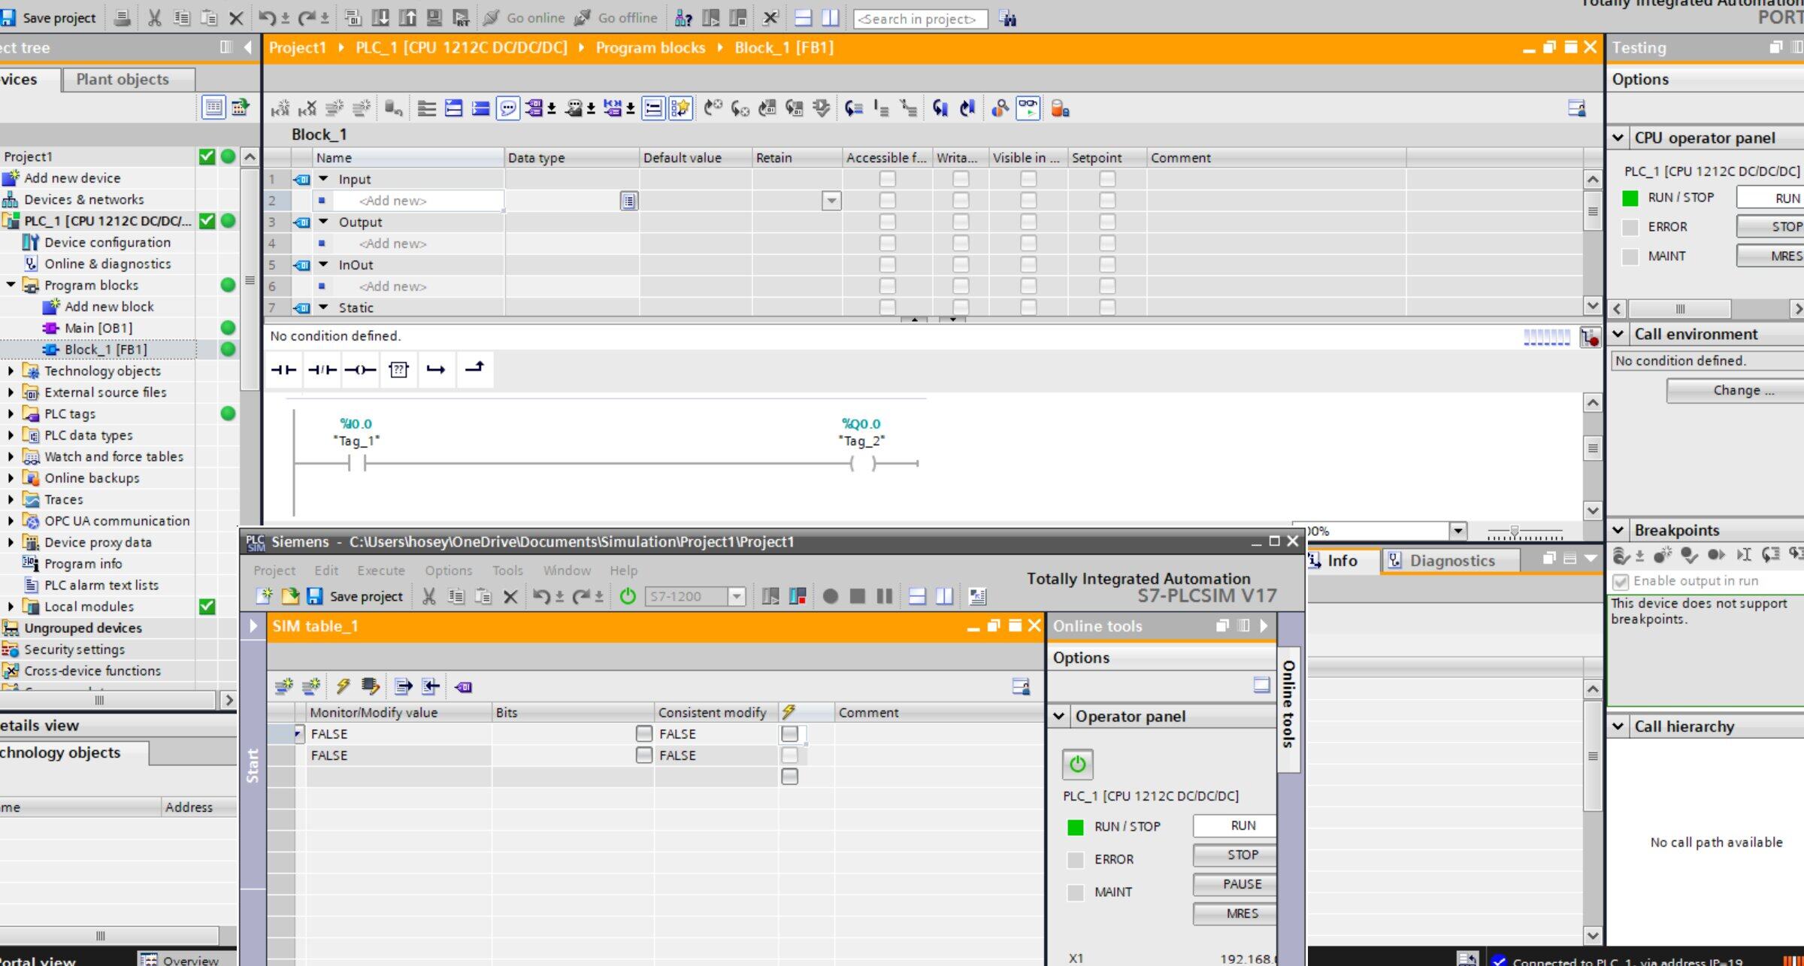The height and width of the screenshot is (966, 1804).
Task: Open the Retain dropdown in Add new row
Action: [x=831, y=201]
